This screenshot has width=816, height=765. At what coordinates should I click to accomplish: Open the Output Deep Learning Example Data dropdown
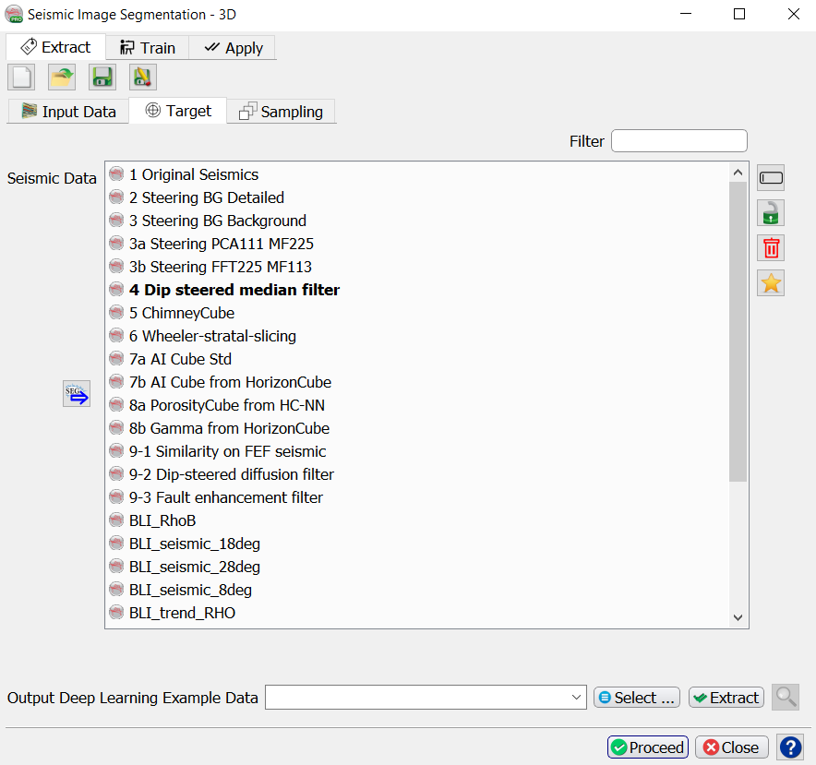[x=578, y=698]
